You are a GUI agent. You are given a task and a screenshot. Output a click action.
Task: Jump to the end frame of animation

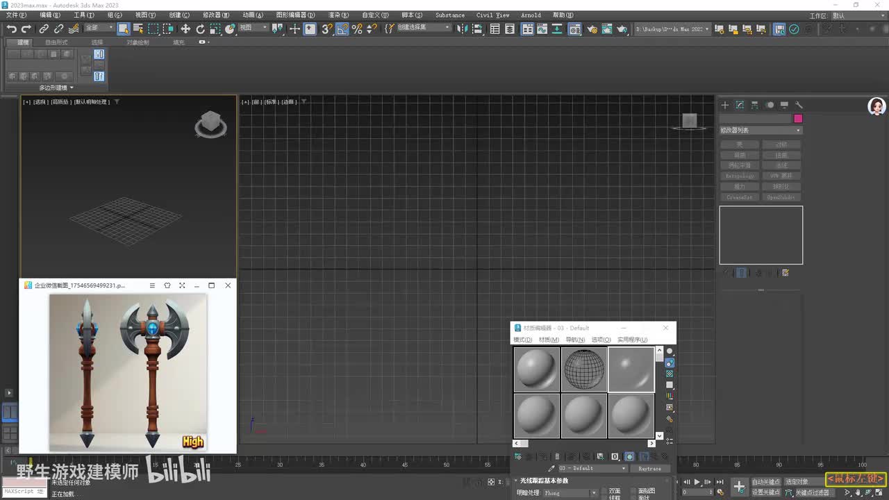(720, 482)
